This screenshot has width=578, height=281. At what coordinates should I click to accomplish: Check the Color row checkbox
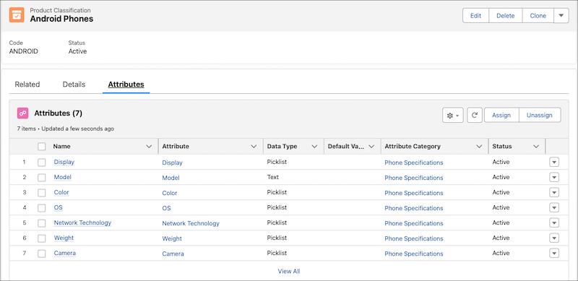pyautogui.click(x=42, y=192)
